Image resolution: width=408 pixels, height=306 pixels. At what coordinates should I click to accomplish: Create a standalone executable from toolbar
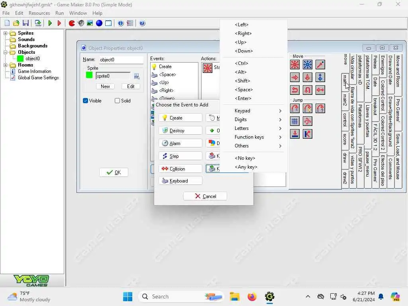point(38,23)
